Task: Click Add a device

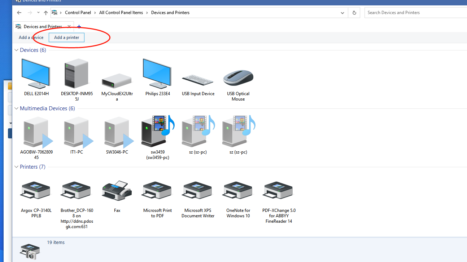Action: point(31,37)
